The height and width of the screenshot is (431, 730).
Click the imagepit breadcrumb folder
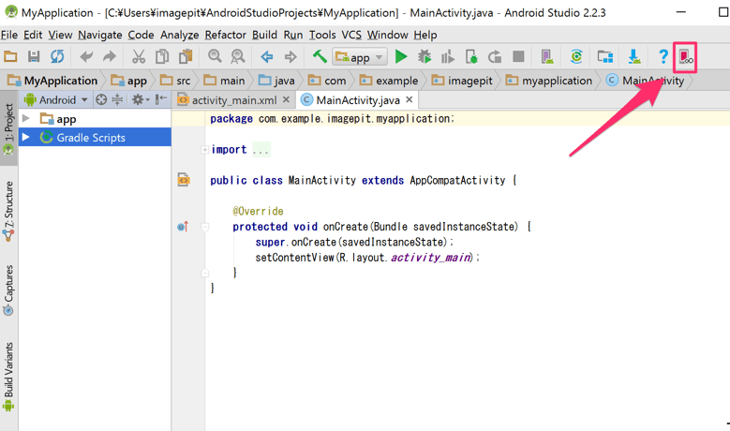462,81
